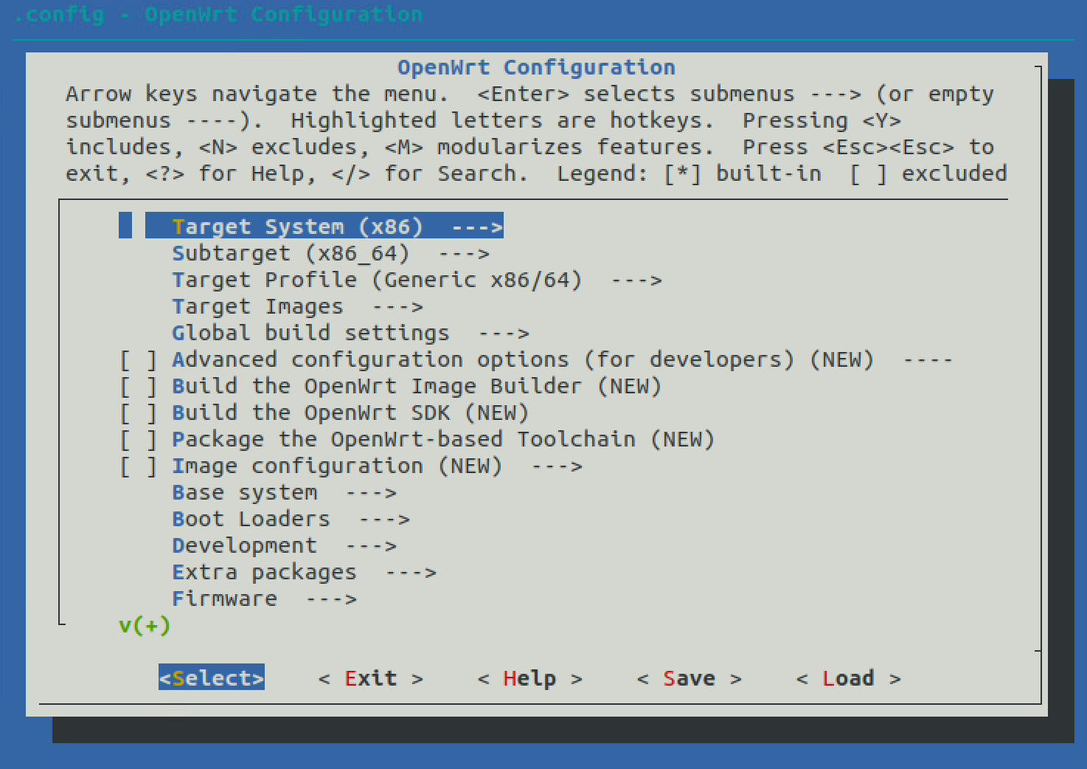The height and width of the screenshot is (769, 1087).
Task: Open Global build settings submenu
Action: (350, 333)
